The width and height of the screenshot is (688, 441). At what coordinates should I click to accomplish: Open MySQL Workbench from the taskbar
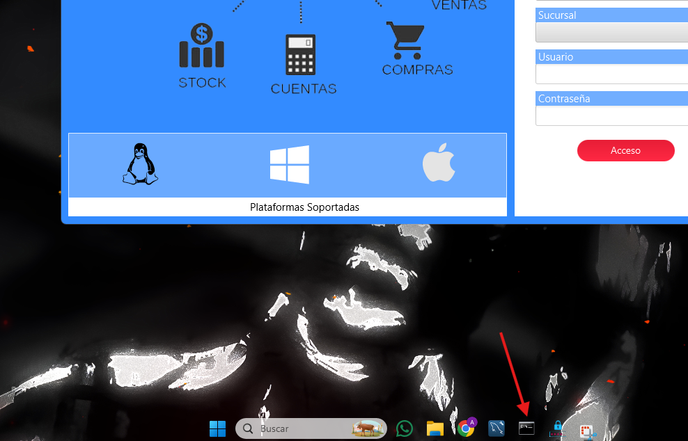[x=497, y=428]
